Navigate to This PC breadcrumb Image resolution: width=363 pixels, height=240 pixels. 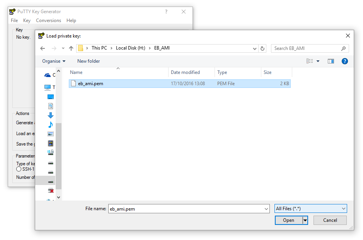click(99, 48)
